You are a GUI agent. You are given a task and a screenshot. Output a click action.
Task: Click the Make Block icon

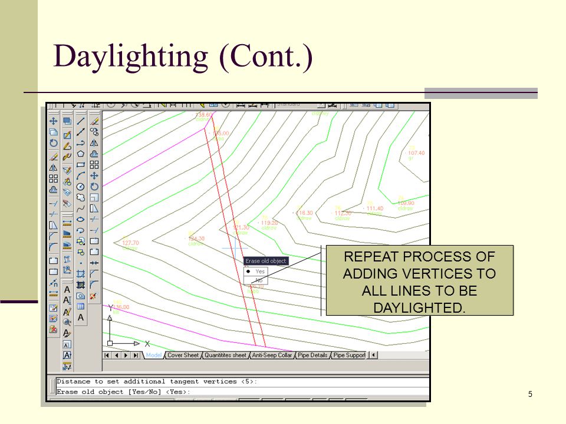pos(81,251)
